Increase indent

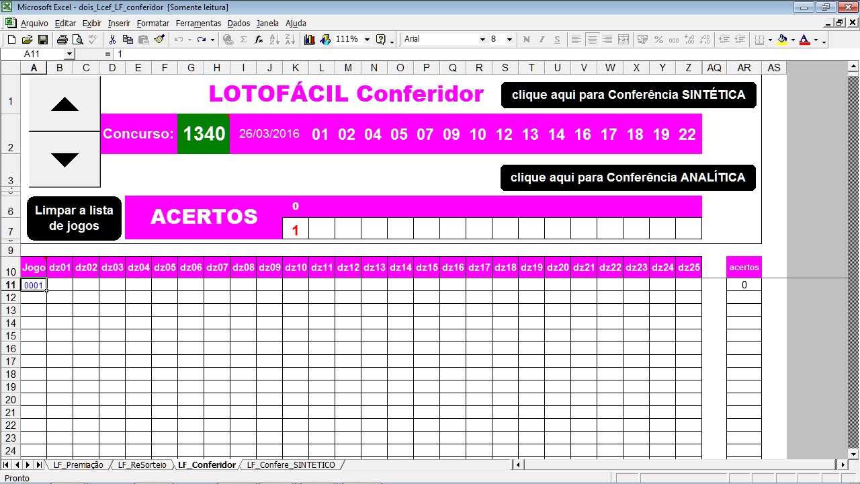coord(740,40)
